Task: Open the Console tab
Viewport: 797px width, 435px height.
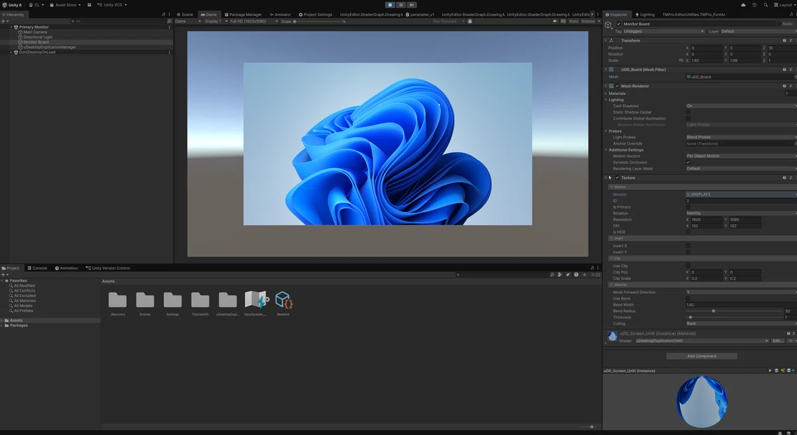Action: (x=37, y=268)
